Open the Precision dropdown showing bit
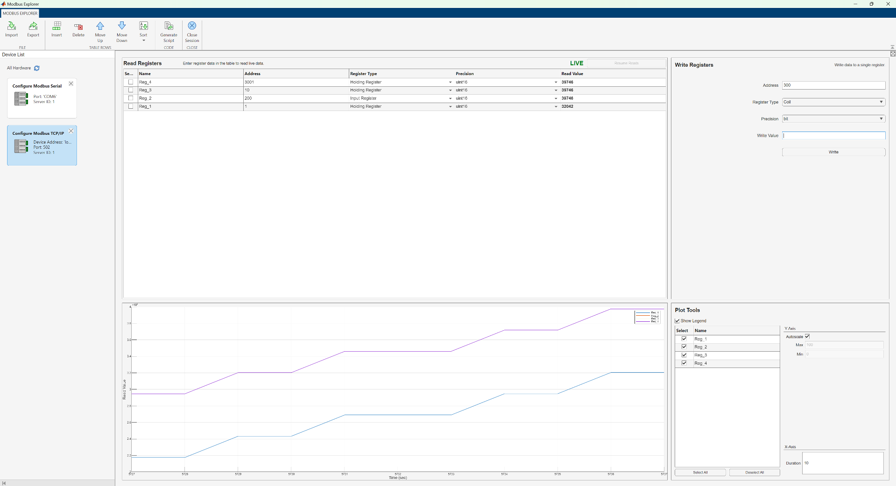Screen dimensions: 896x486 click(x=882, y=118)
